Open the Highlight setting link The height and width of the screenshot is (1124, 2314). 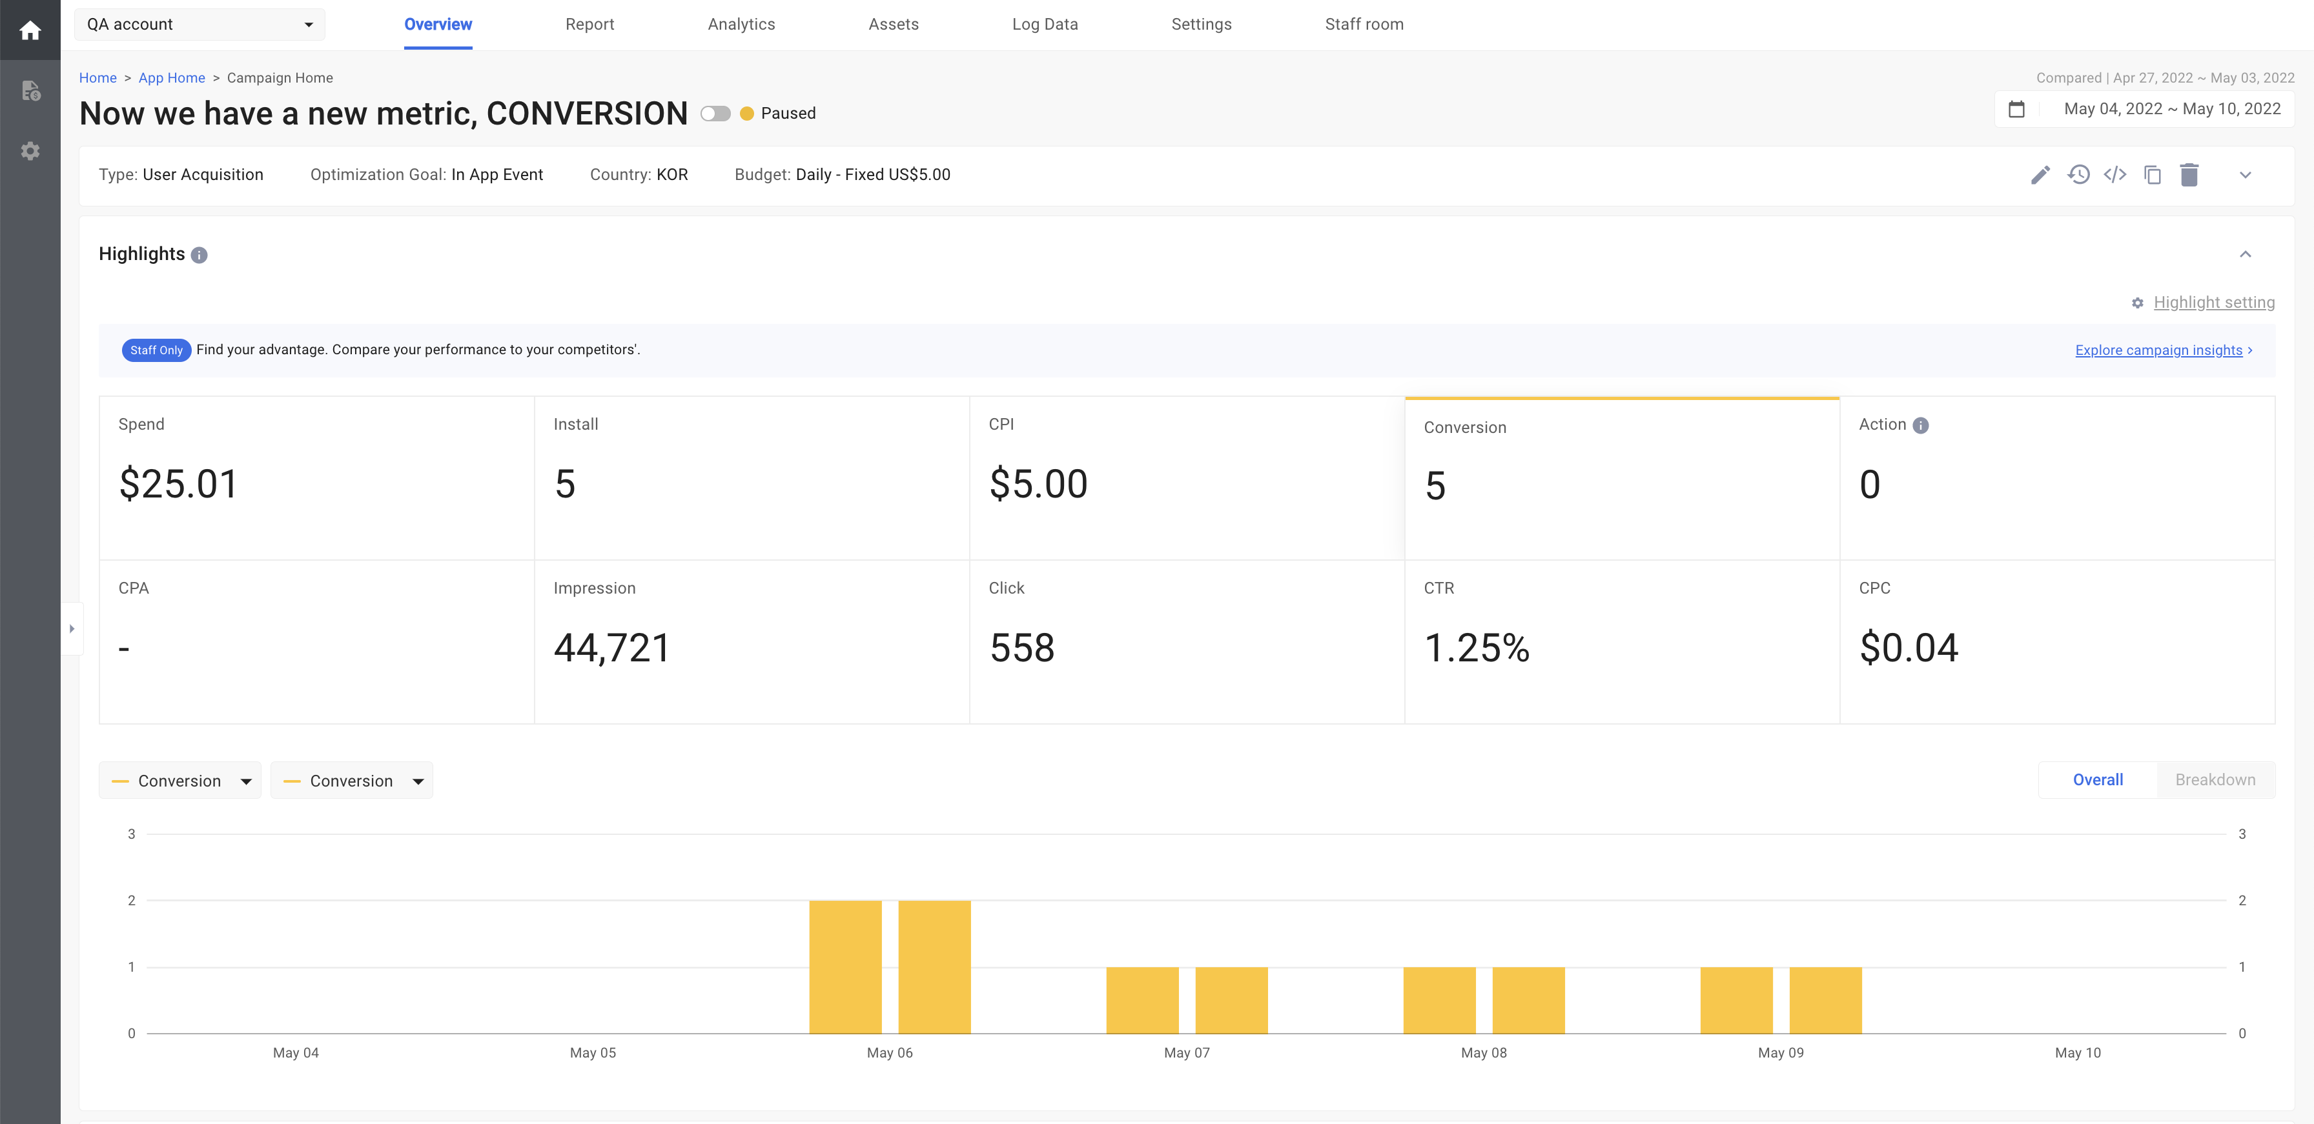(x=2213, y=303)
